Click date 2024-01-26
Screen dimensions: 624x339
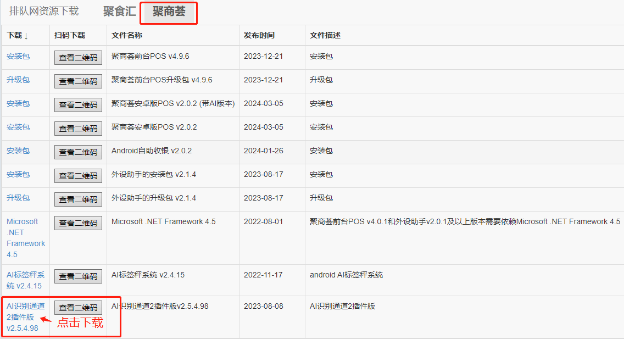tap(264, 151)
